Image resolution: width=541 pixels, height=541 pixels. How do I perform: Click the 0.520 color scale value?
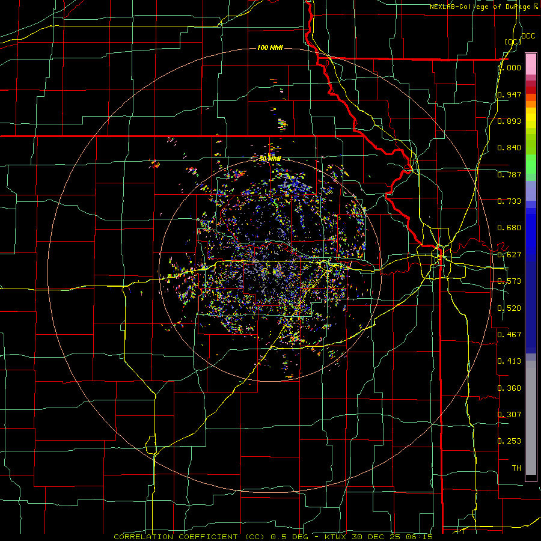[509, 308]
